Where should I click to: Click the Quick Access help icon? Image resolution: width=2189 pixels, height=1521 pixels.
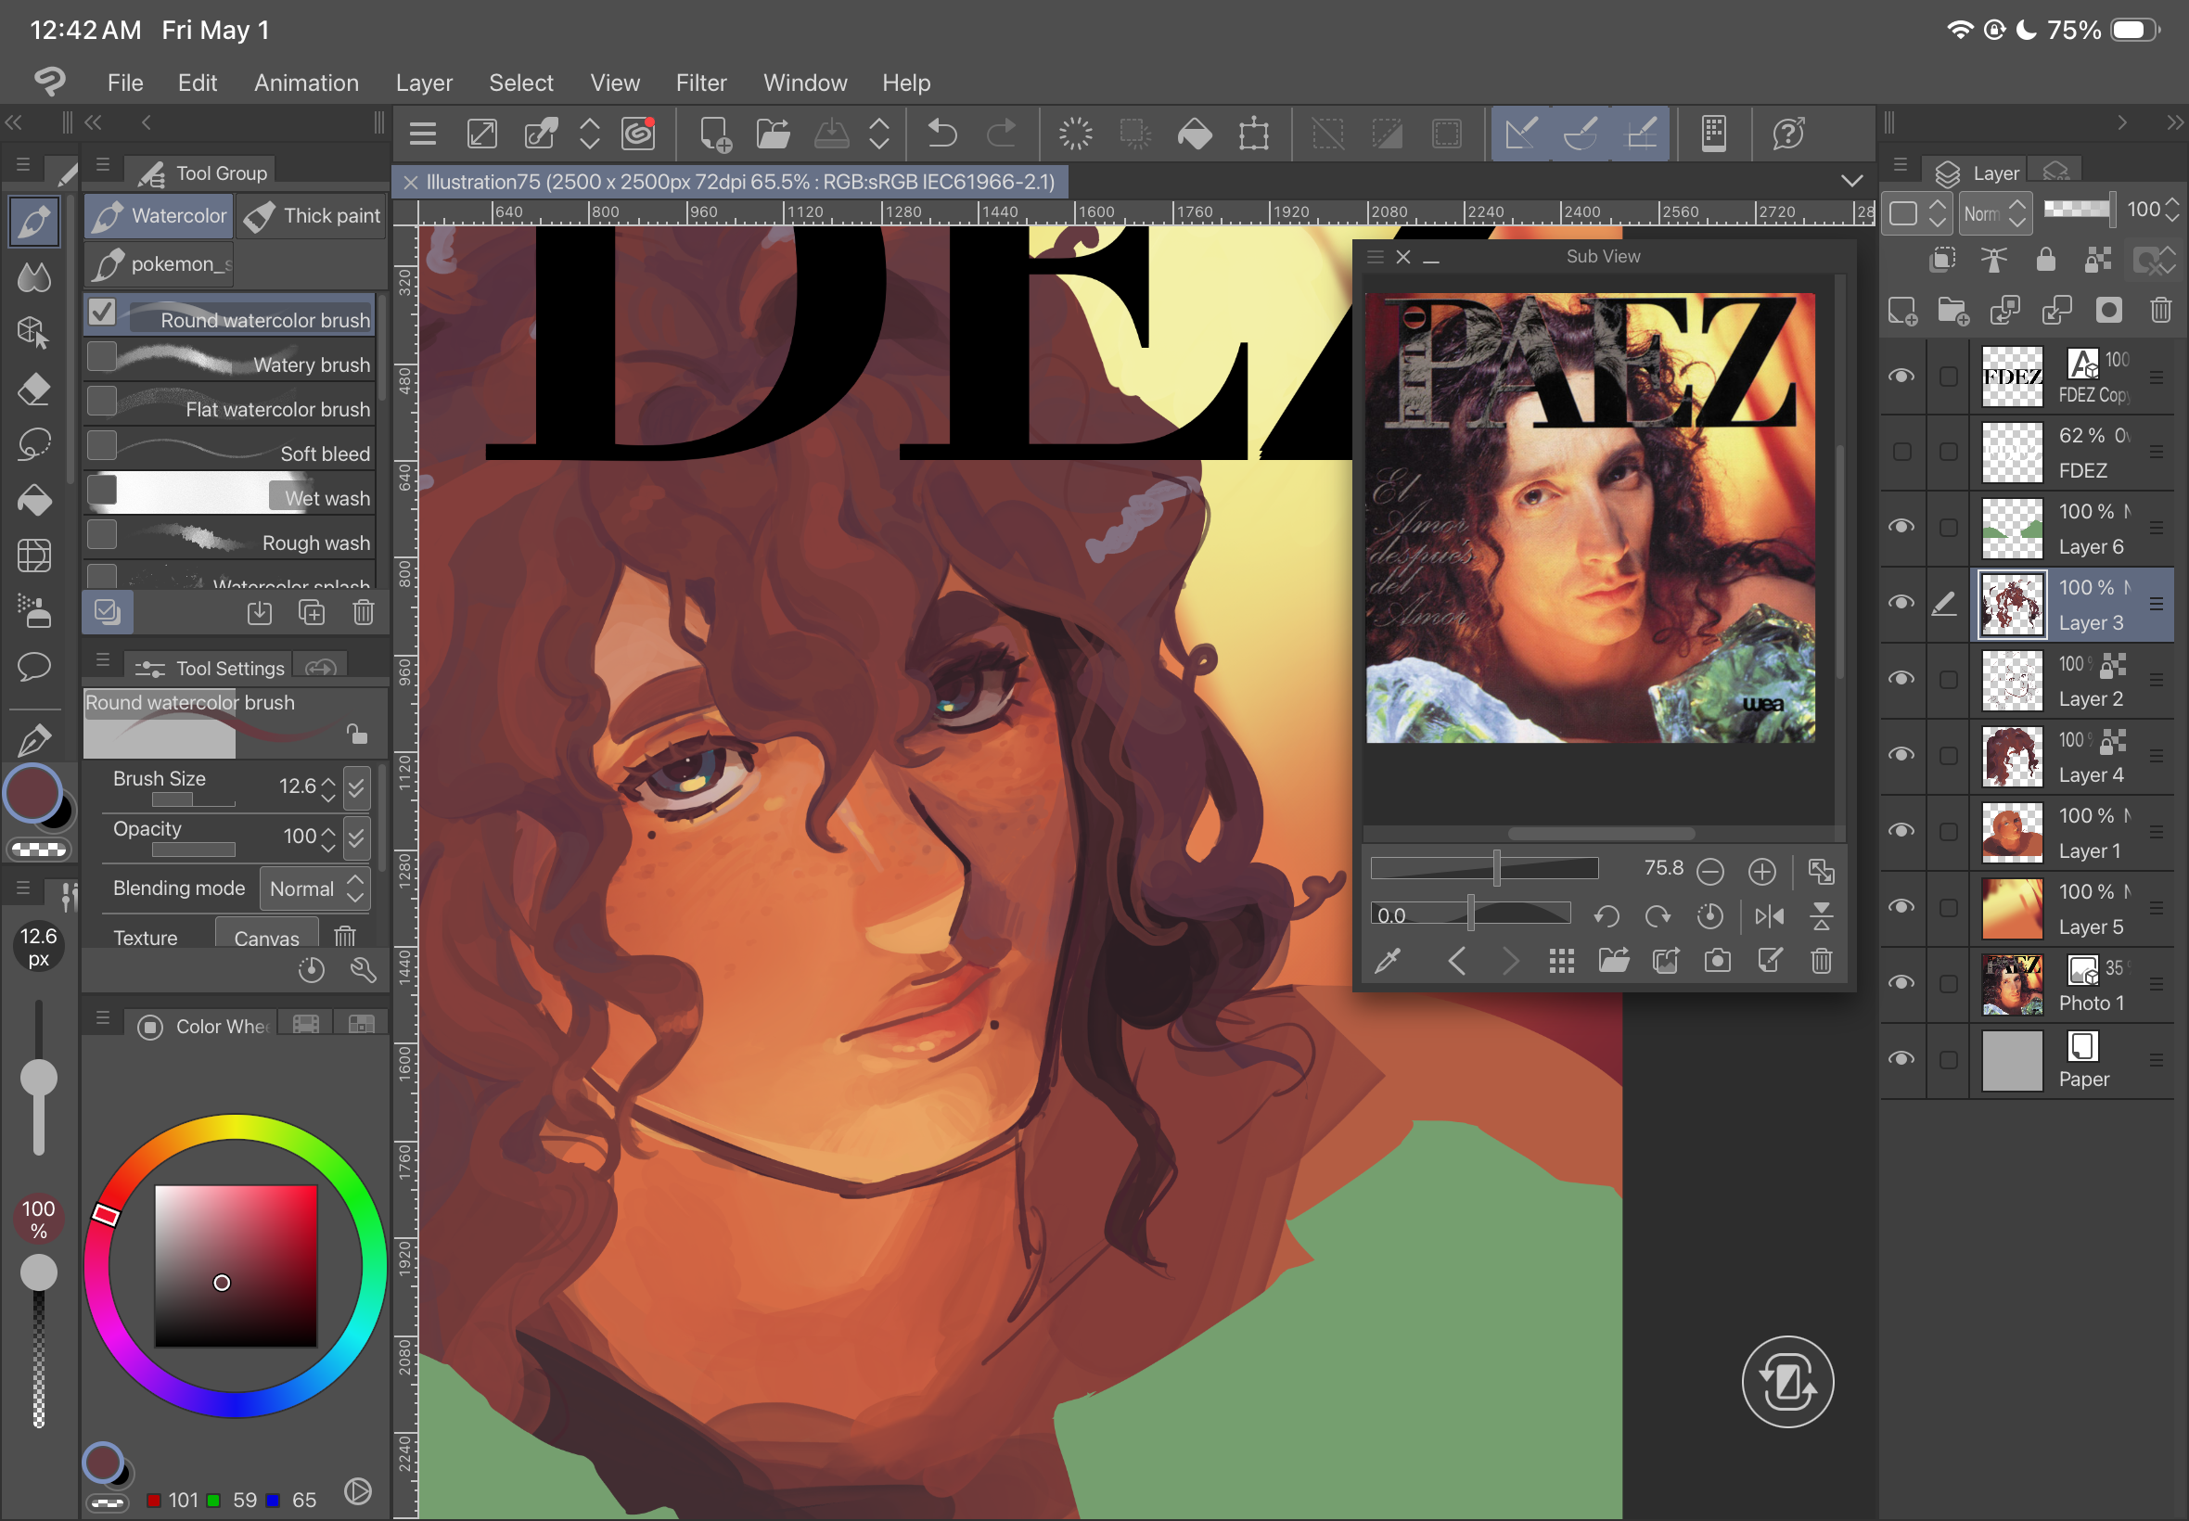[x=1788, y=134]
